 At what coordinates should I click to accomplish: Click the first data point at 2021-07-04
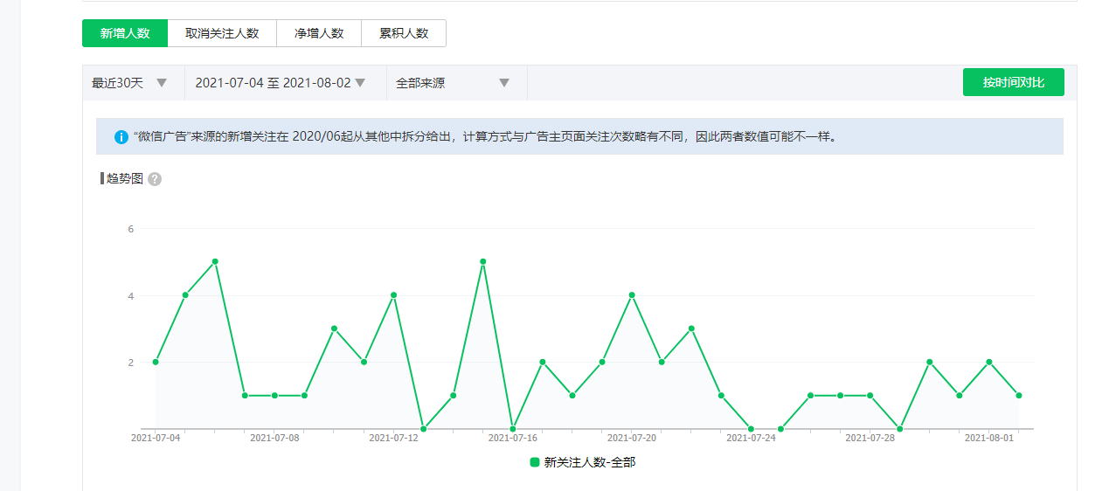point(156,362)
